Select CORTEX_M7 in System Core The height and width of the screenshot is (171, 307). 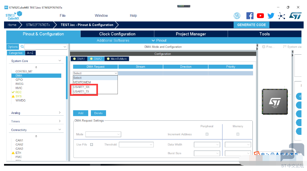coord(24,71)
